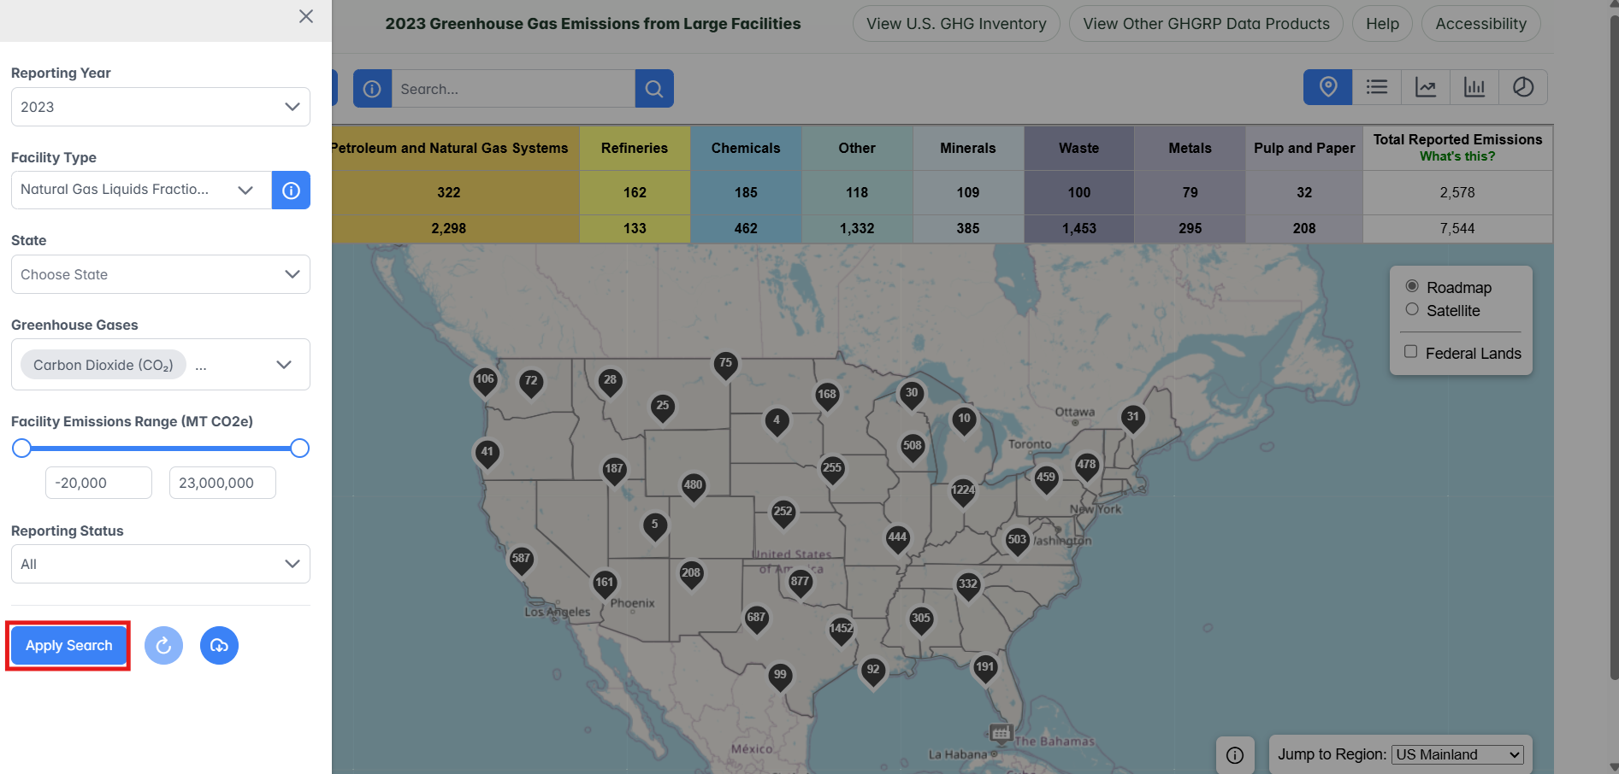Switch to the map view icon

(x=1327, y=87)
